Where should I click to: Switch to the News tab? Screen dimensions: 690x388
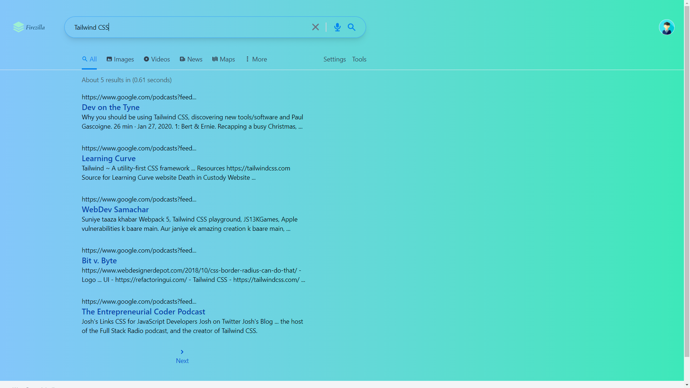[191, 59]
